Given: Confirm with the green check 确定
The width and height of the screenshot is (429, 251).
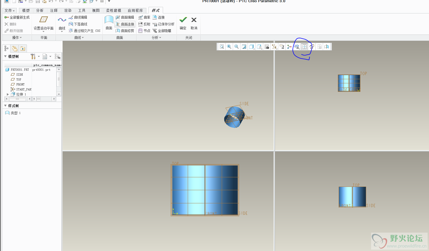Looking at the screenshot, I should [x=183, y=23].
